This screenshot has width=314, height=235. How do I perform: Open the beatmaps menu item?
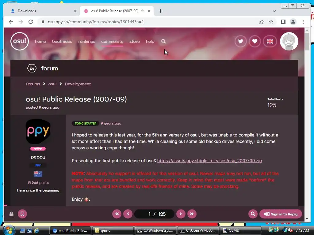click(x=62, y=41)
